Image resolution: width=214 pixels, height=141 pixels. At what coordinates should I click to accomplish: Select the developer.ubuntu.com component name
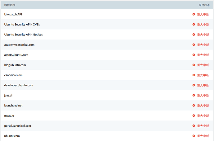[19, 85]
